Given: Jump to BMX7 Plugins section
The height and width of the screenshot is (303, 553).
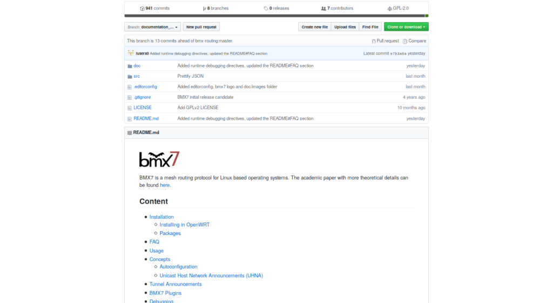Looking at the screenshot, I should pos(165,293).
